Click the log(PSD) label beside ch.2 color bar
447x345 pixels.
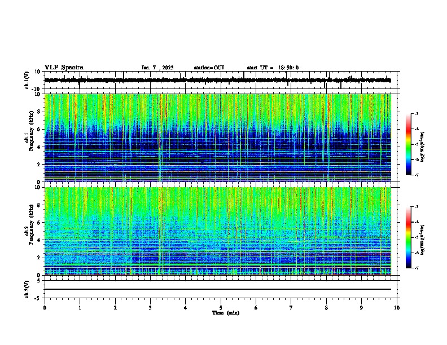[423, 240]
